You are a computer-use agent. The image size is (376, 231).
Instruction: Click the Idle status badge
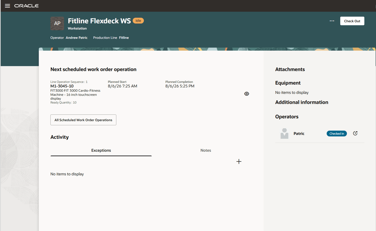point(138,21)
